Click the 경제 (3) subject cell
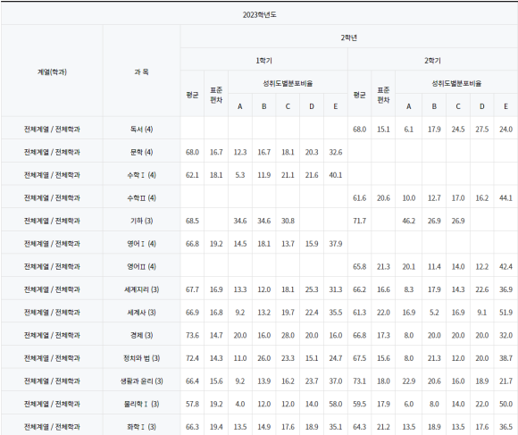Image resolution: width=518 pixels, height=435 pixels. 141,335
